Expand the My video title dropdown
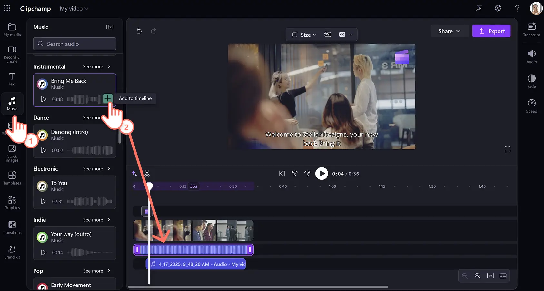 74,9
